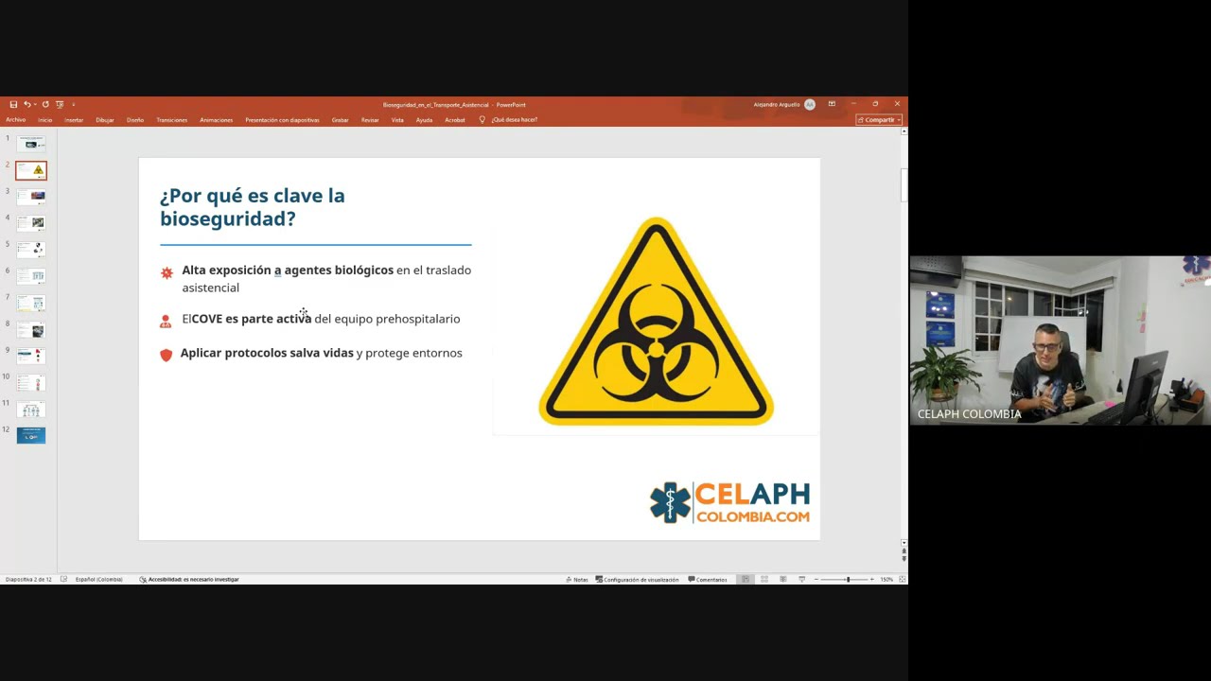Screen dimensions: 1211x681
Task: Open the Undo history dropdown arrow
Action: tap(35, 104)
